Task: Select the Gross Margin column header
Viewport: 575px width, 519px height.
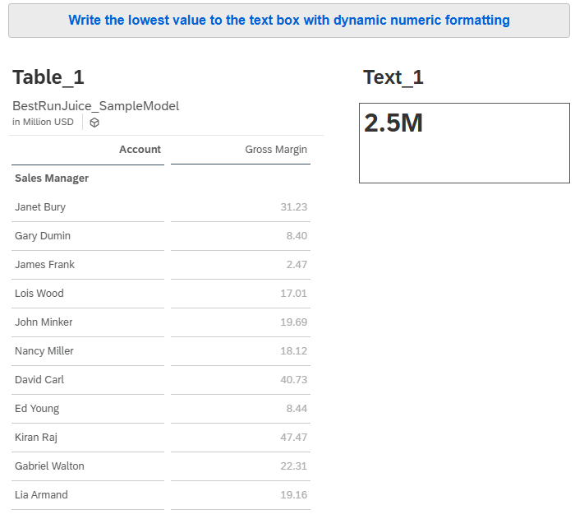Action: (276, 150)
